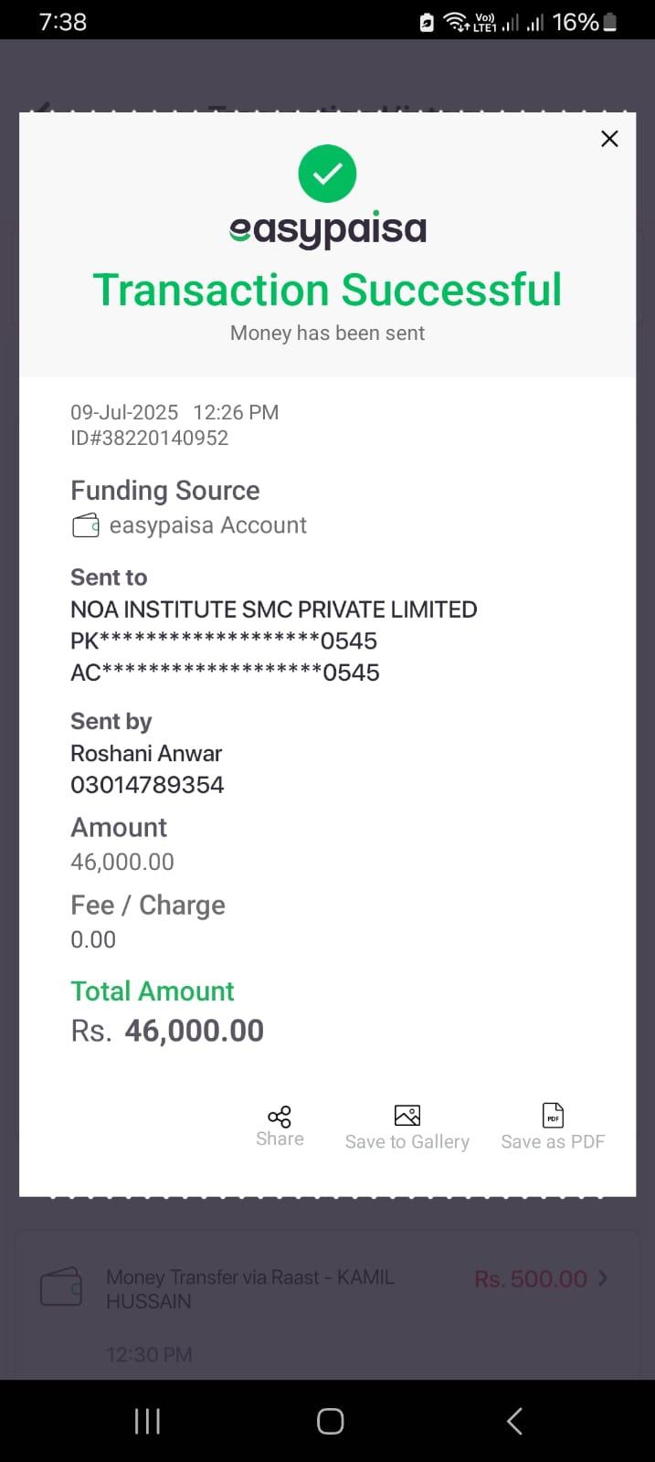Tap the Save to Gallery image icon
Screen dimensions: 655x1462
pyautogui.click(x=407, y=1115)
